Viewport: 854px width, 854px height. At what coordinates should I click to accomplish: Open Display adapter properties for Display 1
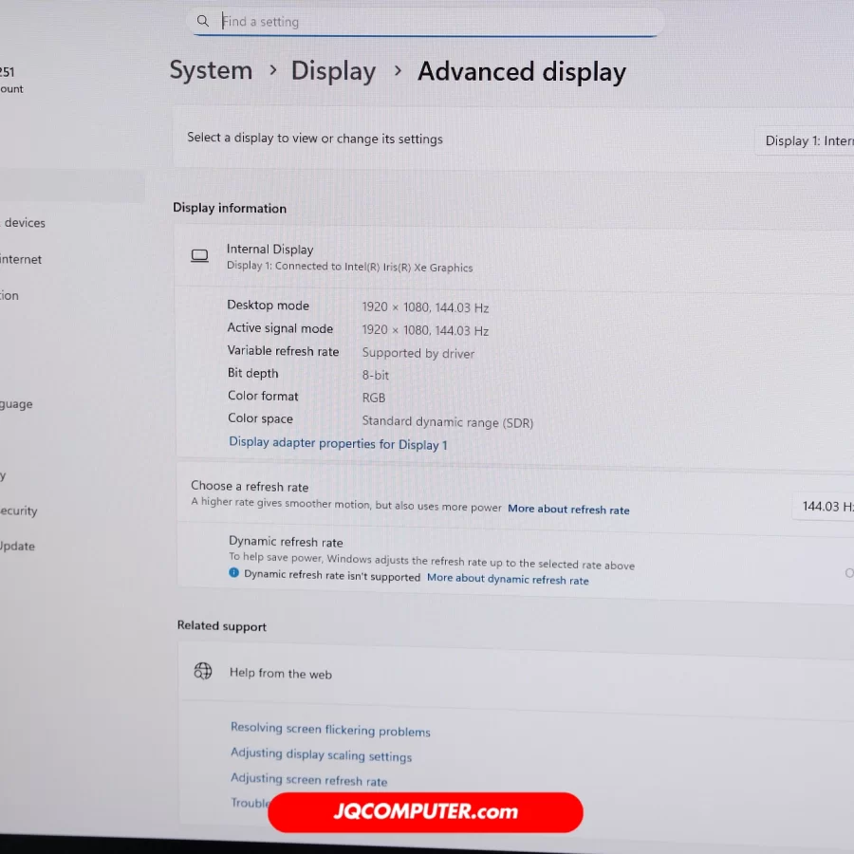tap(338, 443)
